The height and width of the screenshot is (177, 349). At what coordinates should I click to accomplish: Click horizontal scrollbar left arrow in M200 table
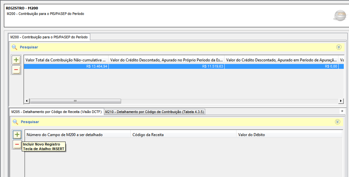[27, 101]
